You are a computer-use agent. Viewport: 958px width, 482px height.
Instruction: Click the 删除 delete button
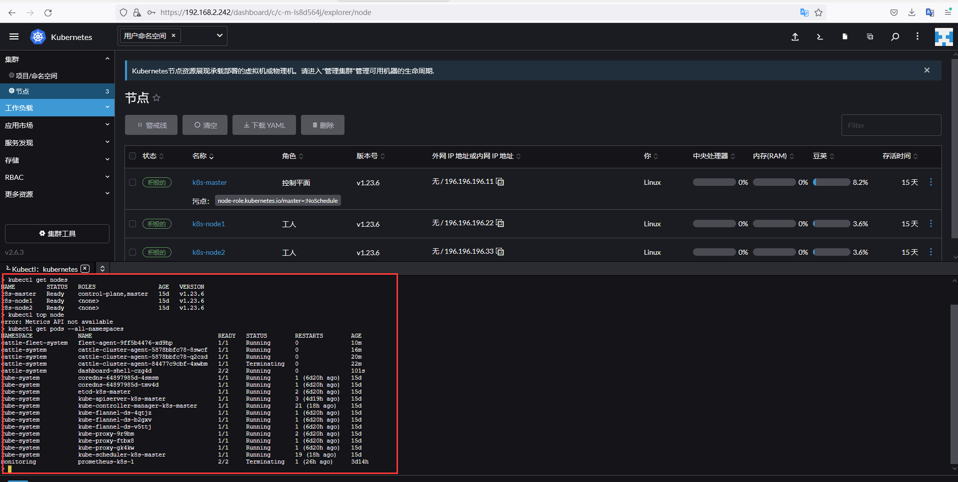pyautogui.click(x=322, y=125)
